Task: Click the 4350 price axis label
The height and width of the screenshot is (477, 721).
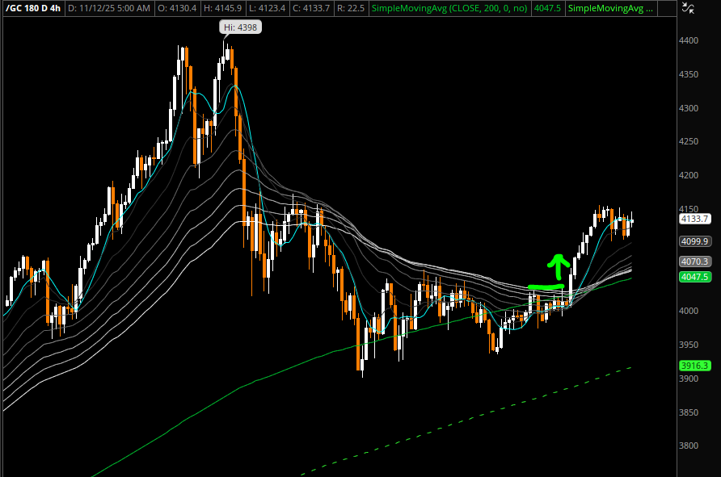Action: click(689, 74)
